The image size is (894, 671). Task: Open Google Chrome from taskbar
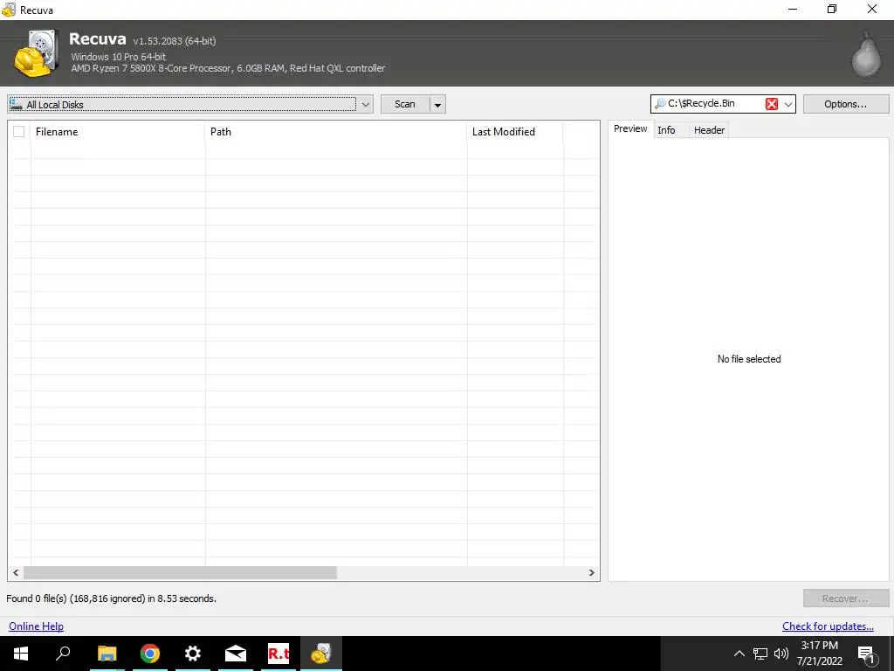click(150, 654)
